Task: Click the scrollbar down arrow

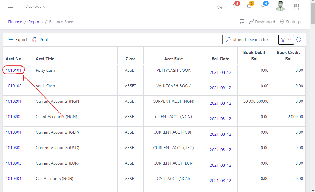Action: tap(313, 190)
